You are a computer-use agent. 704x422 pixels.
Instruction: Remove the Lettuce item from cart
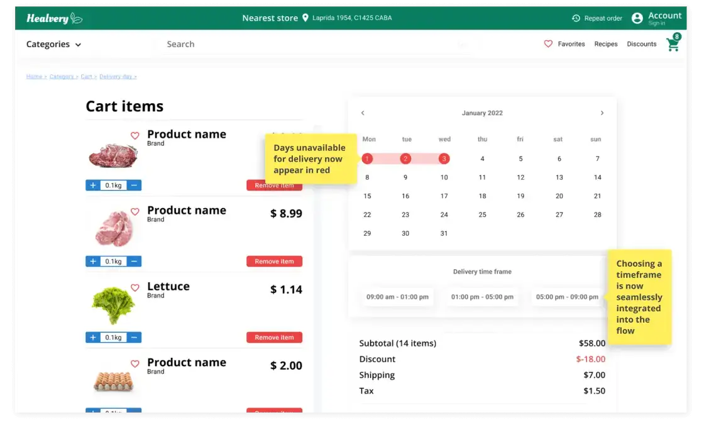274,338
